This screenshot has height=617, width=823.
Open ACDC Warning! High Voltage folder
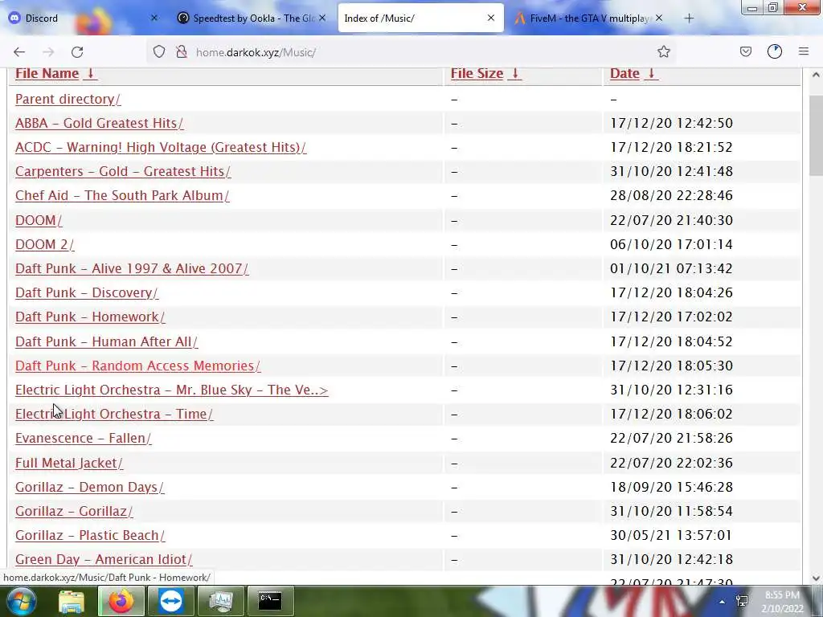161,148
